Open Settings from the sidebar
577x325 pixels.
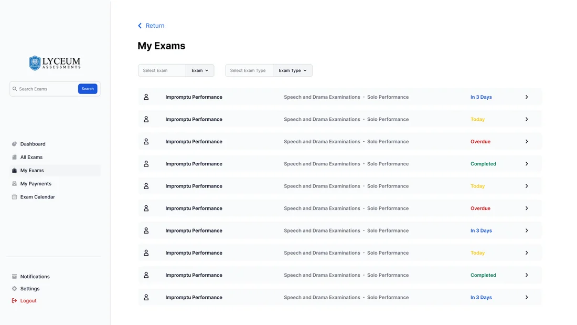pyautogui.click(x=30, y=289)
